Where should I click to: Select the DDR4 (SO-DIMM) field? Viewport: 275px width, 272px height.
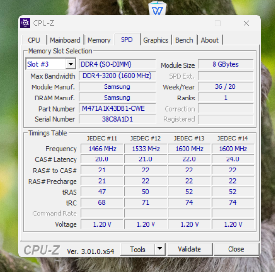(x=117, y=64)
